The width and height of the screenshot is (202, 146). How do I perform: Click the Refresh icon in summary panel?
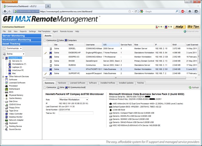tap(190, 88)
